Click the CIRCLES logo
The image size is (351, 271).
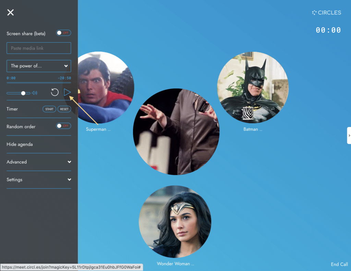327,13
